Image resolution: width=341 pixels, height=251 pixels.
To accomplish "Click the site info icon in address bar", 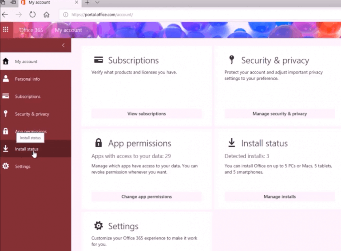I will [65, 15].
